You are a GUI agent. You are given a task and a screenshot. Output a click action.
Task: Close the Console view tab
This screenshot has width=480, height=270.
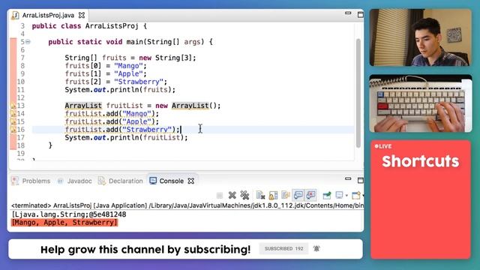click(x=191, y=181)
